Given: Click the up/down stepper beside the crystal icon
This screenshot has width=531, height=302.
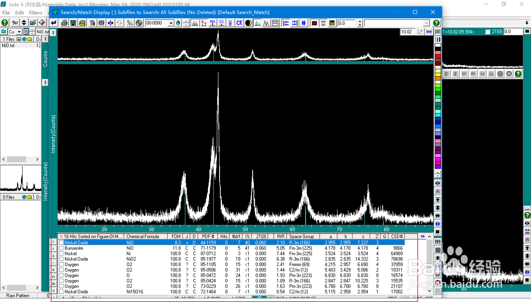Looking at the screenshot, I should tap(186, 23).
